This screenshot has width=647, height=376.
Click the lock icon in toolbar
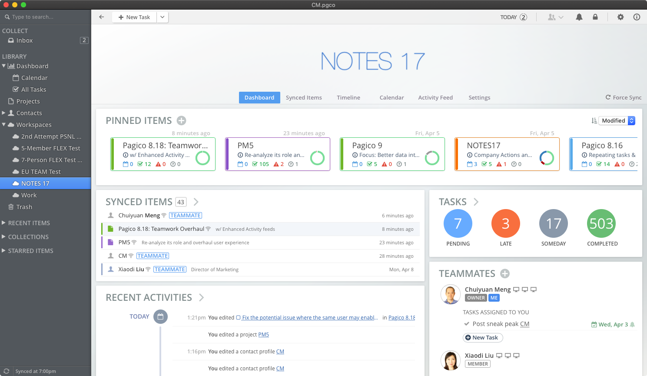595,17
